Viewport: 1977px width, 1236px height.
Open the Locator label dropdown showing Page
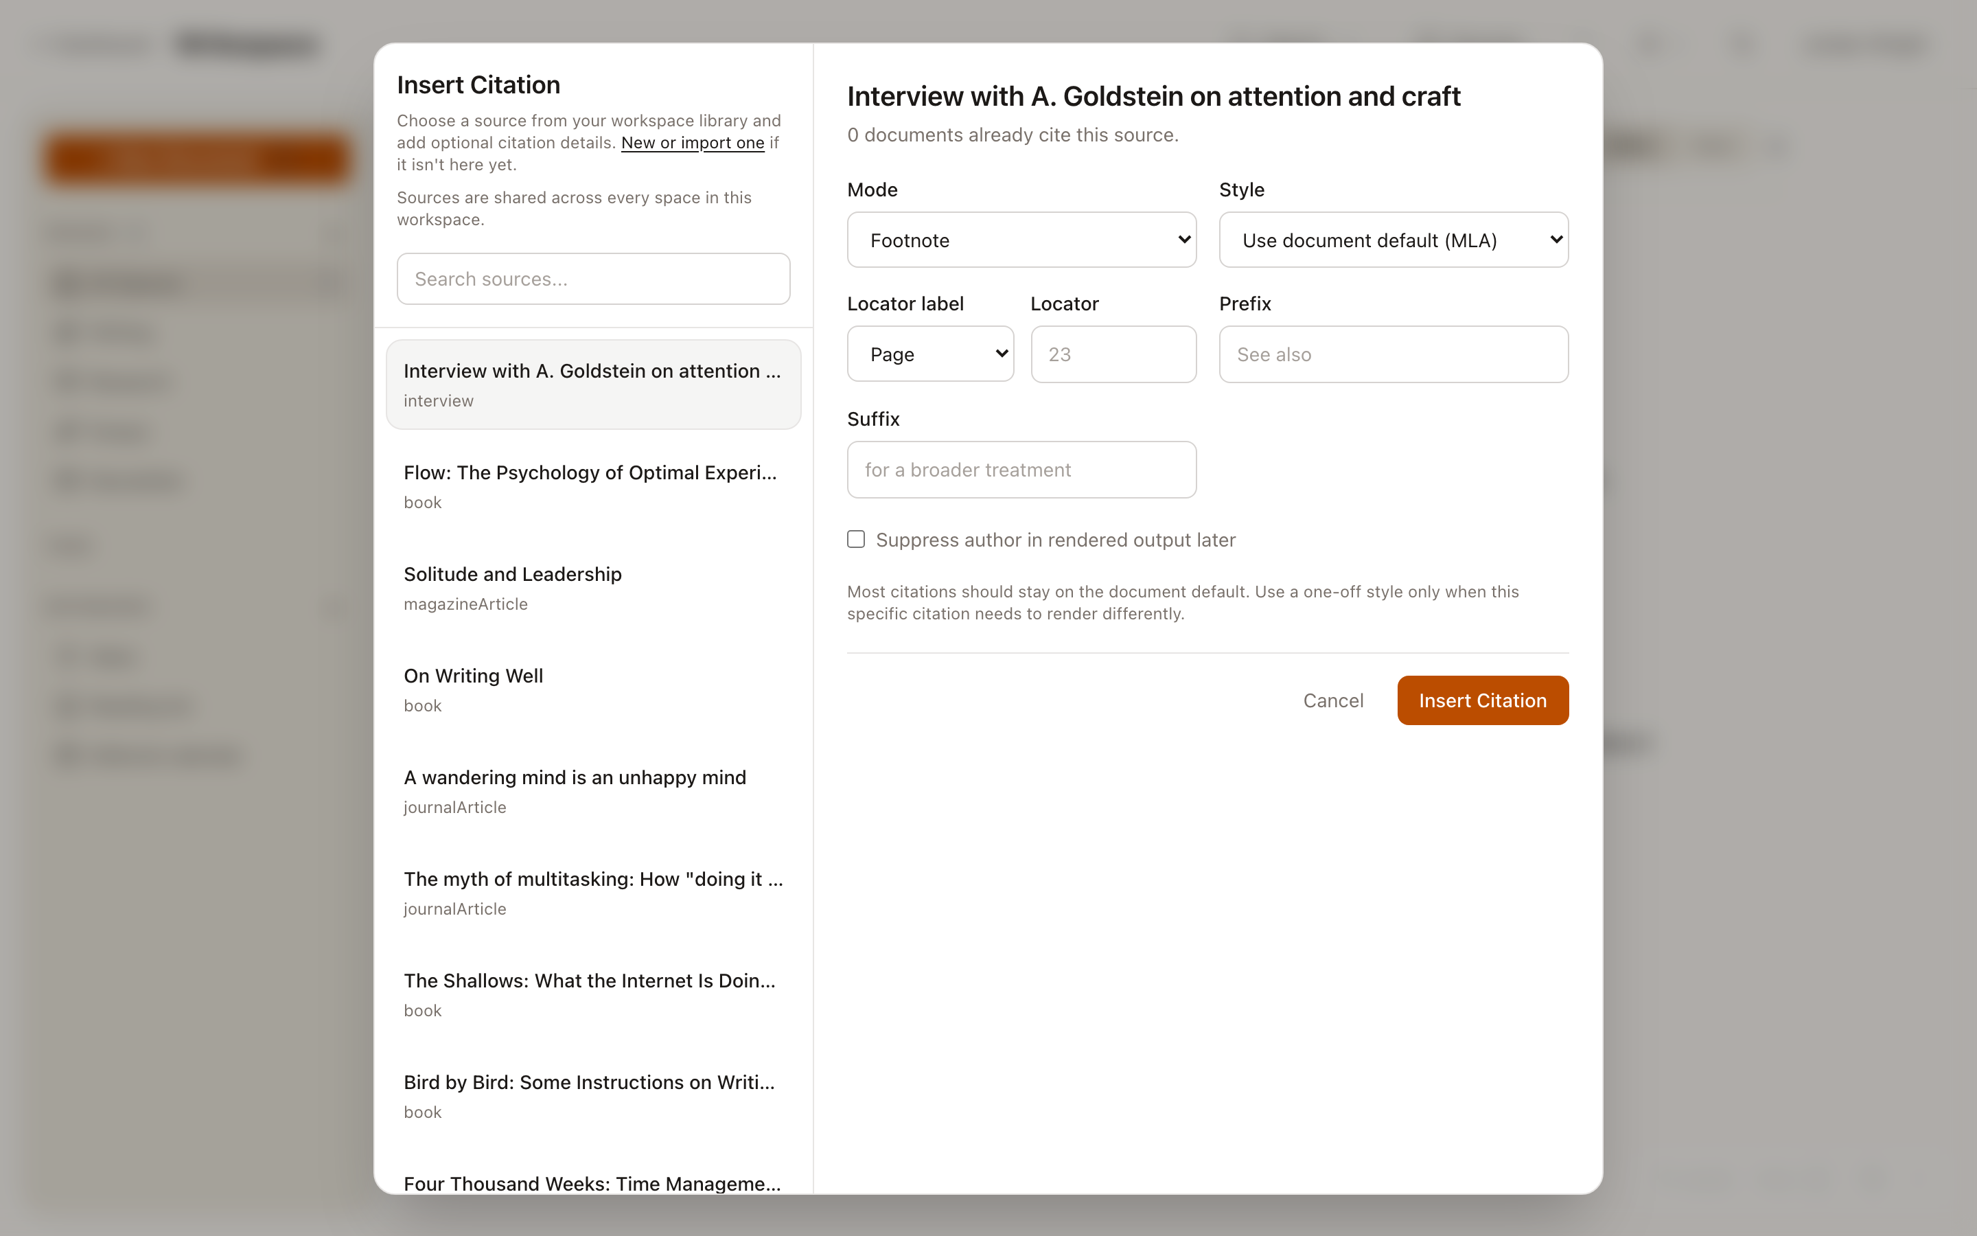pyautogui.click(x=929, y=353)
